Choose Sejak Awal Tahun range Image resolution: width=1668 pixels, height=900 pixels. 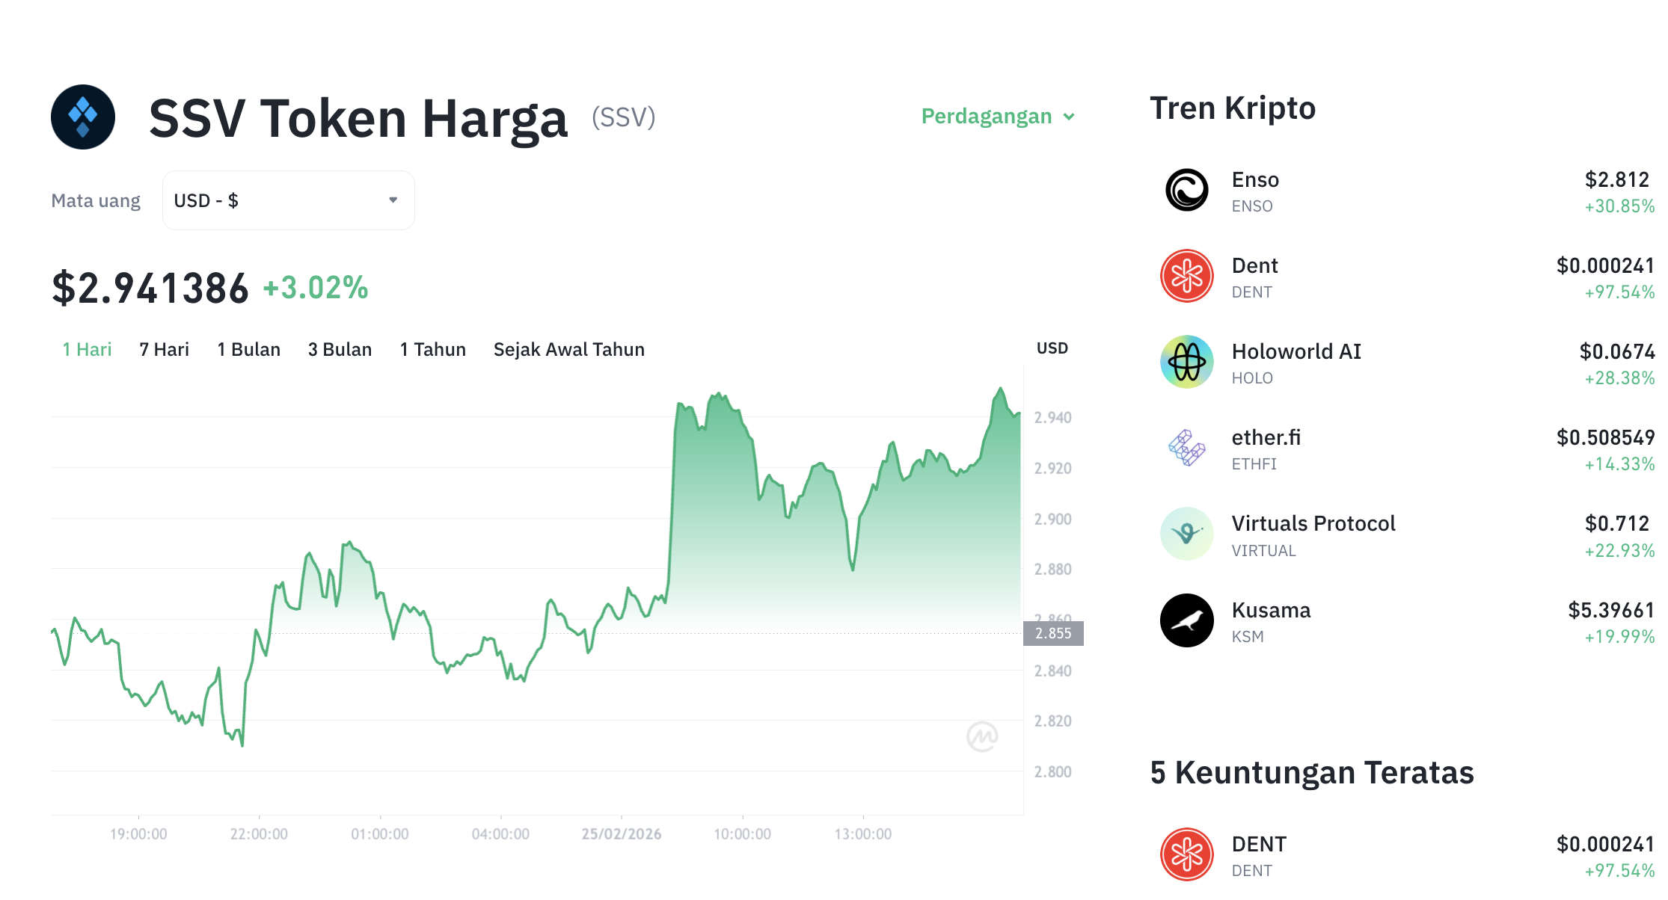click(568, 349)
